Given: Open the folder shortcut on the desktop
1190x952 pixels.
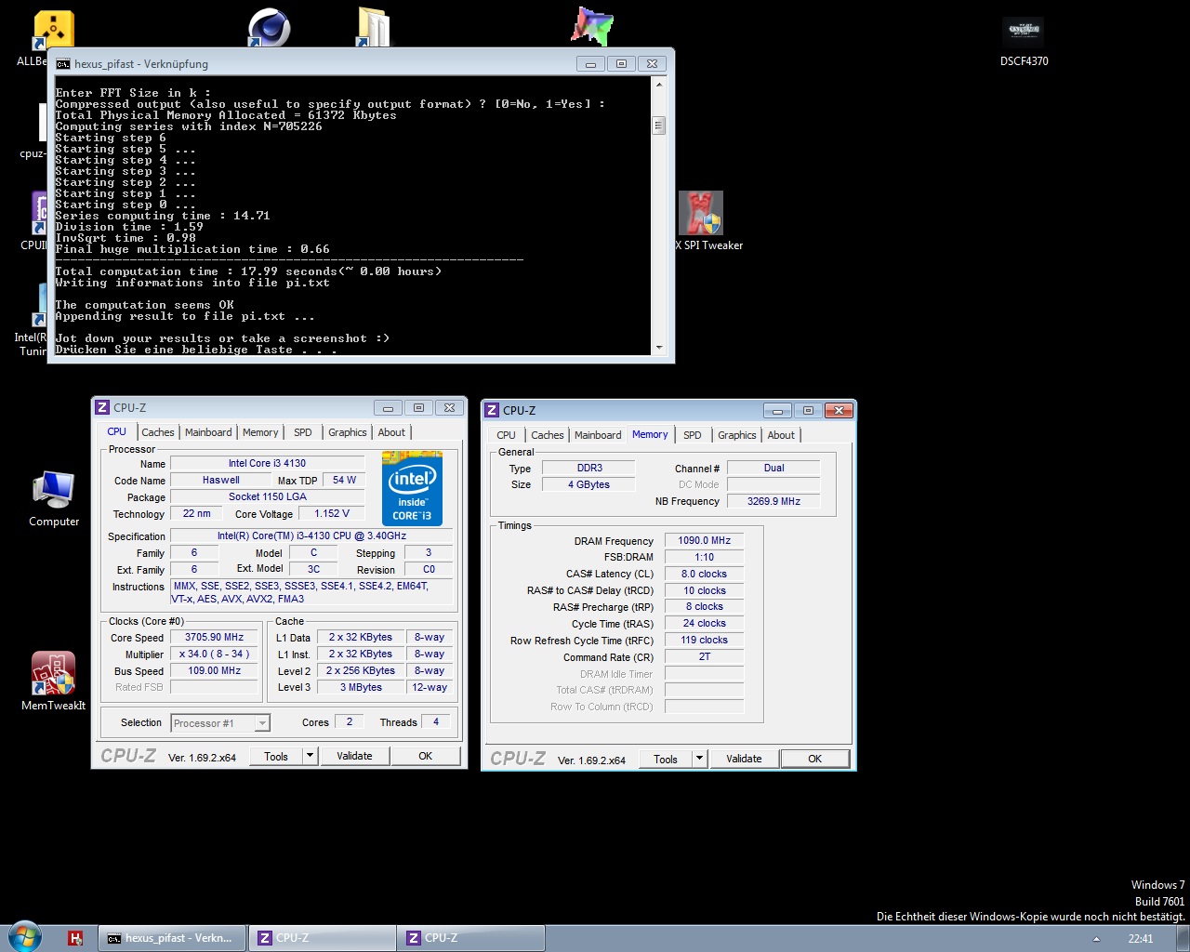Looking at the screenshot, I should coord(374,27).
